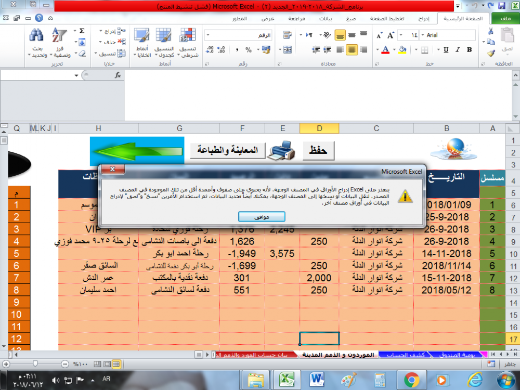Screen dimensions: 520x390
Task: Open Conditional Formatting (تنسيق شرطي)
Action: point(188,43)
